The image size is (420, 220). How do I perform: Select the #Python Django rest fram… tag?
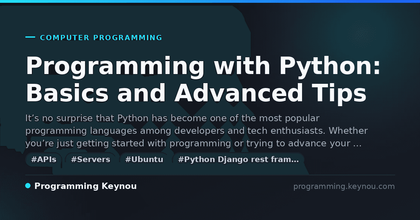pyautogui.click(x=238, y=160)
